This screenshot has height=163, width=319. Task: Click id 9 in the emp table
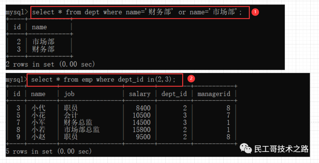tap(18, 137)
